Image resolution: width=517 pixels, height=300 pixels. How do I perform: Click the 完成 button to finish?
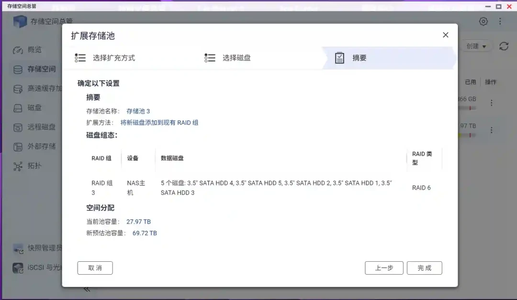(424, 268)
